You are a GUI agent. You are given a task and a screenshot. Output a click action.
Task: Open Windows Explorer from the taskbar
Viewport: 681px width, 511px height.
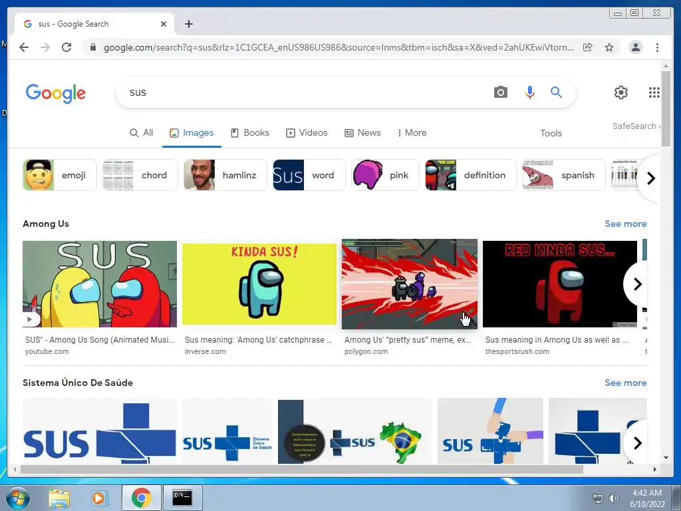59,498
